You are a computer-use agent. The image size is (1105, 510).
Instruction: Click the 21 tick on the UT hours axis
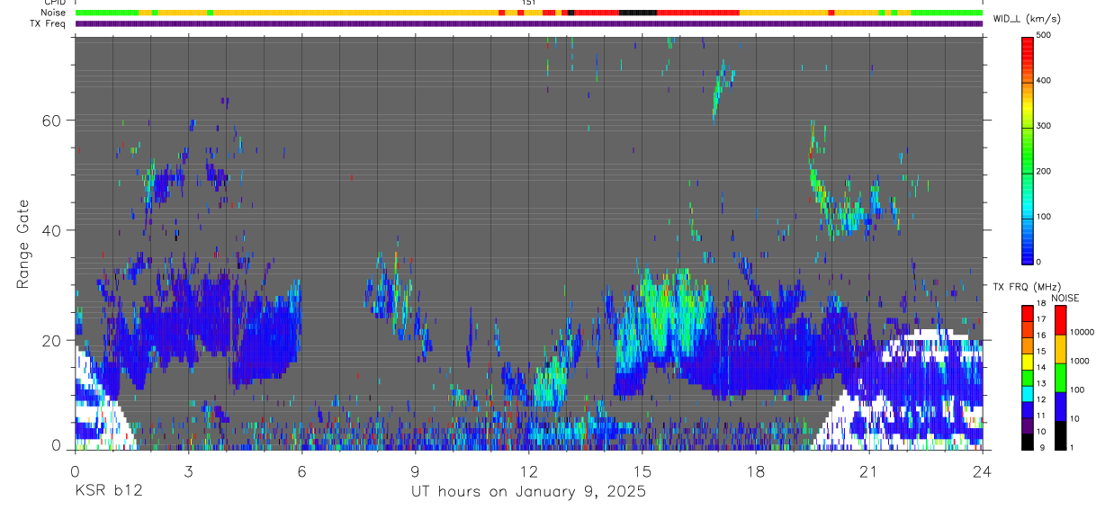click(868, 470)
